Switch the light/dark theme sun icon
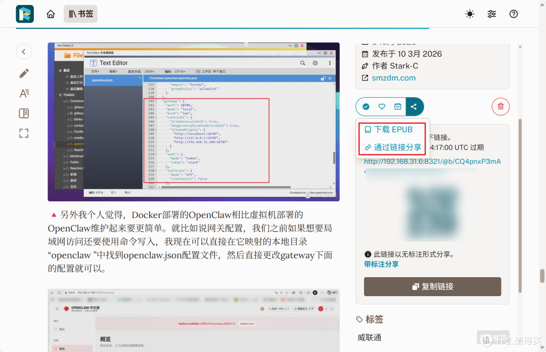The image size is (546, 352). pos(470,14)
